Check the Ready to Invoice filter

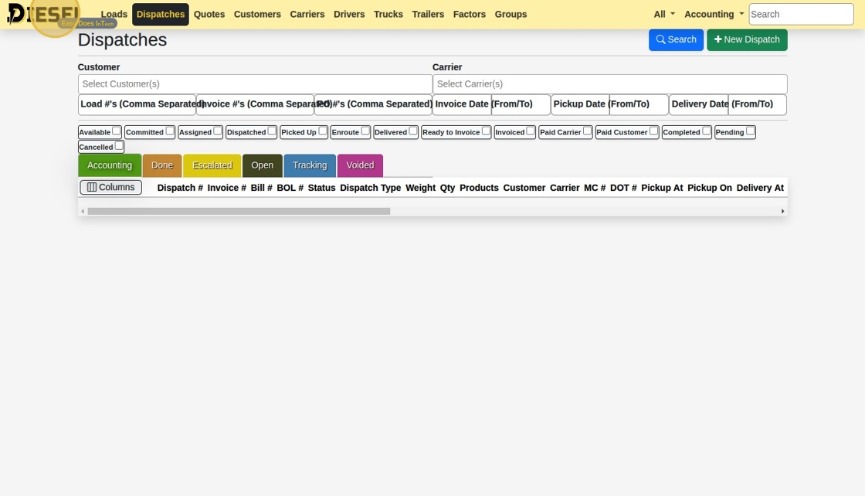coord(486,131)
